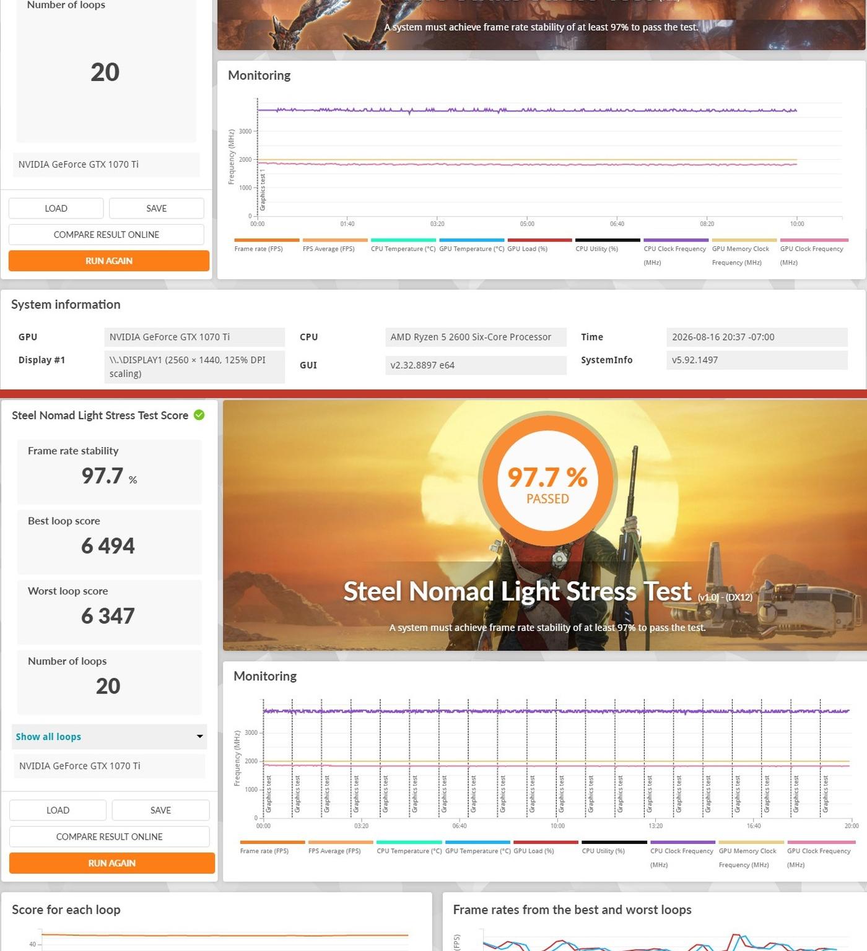Click orange Frame rate swatch in the 10:00 chart legend

pyautogui.click(x=267, y=240)
